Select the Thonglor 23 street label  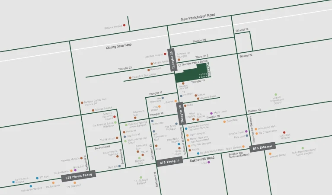[x=125, y=68]
